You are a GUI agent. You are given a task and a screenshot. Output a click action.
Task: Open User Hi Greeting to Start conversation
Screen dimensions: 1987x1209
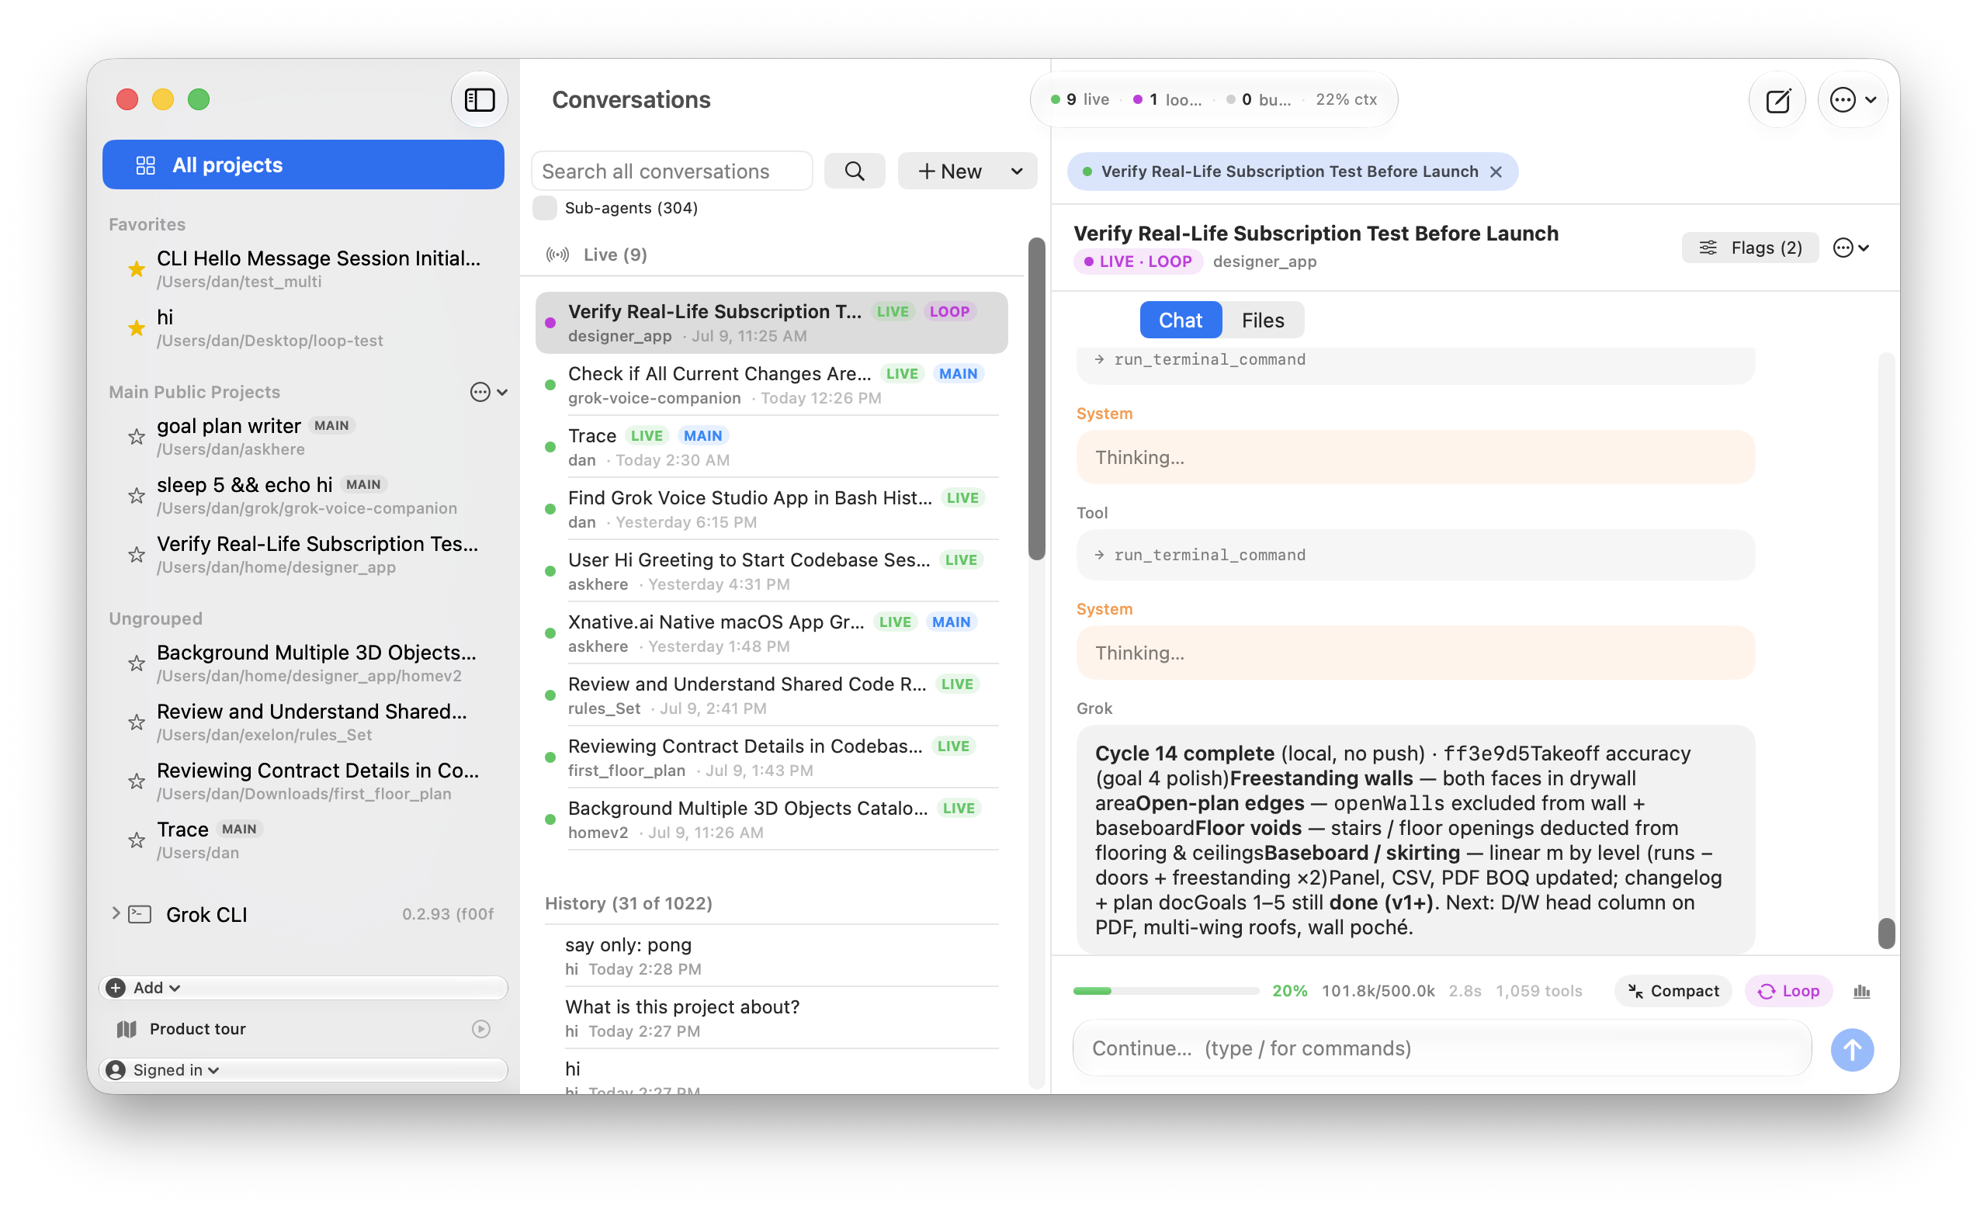coord(772,571)
